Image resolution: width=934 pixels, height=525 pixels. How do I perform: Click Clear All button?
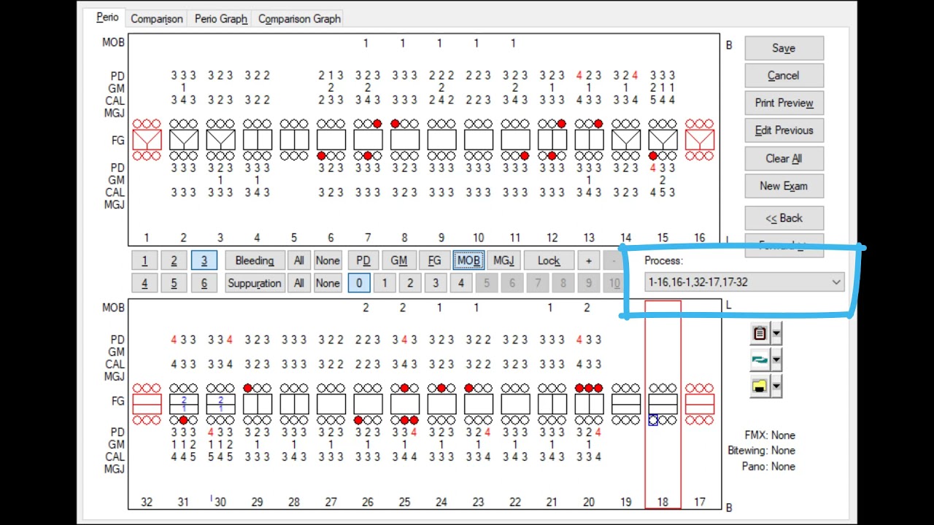tap(784, 158)
